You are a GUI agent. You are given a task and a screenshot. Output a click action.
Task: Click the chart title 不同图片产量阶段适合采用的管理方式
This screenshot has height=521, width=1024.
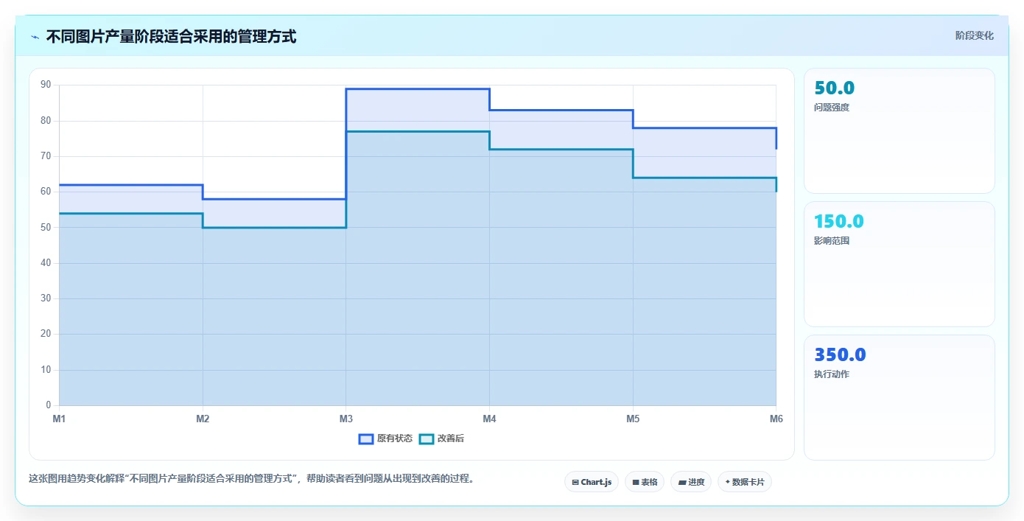171,36
